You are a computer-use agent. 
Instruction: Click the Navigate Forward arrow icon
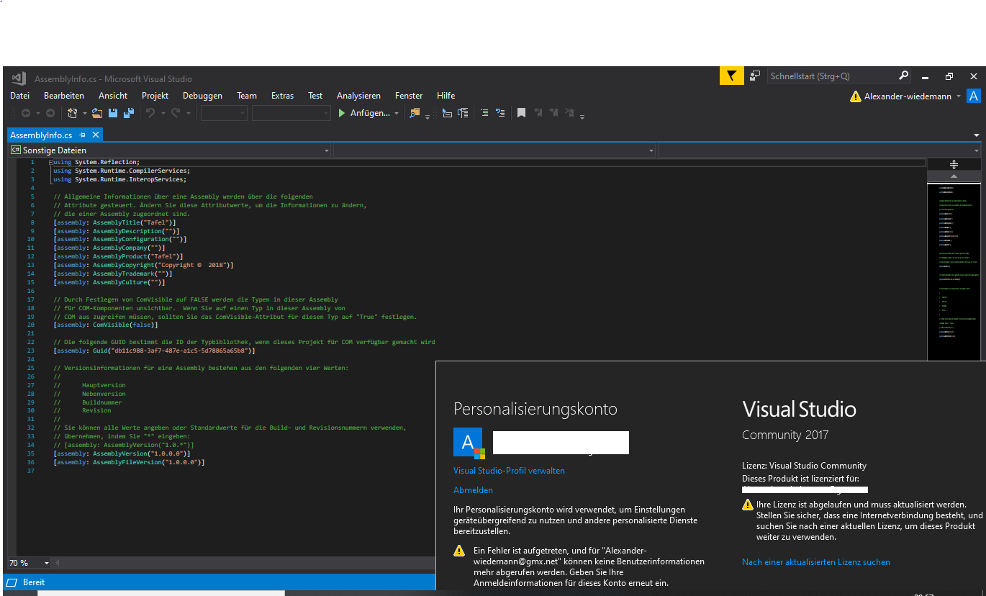[50, 113]
